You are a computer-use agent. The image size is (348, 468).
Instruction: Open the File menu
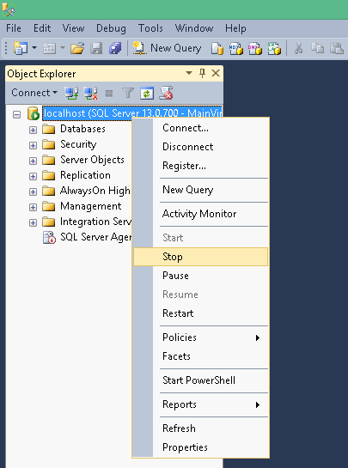(14, 28)
